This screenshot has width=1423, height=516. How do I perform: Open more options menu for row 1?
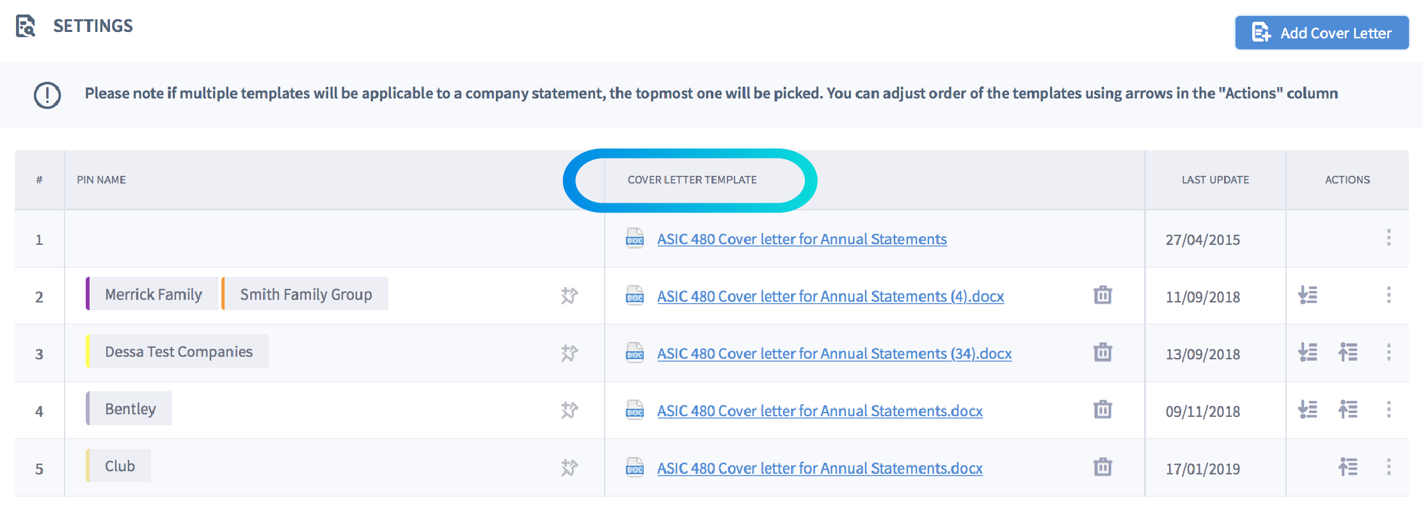coord(1388,238)
